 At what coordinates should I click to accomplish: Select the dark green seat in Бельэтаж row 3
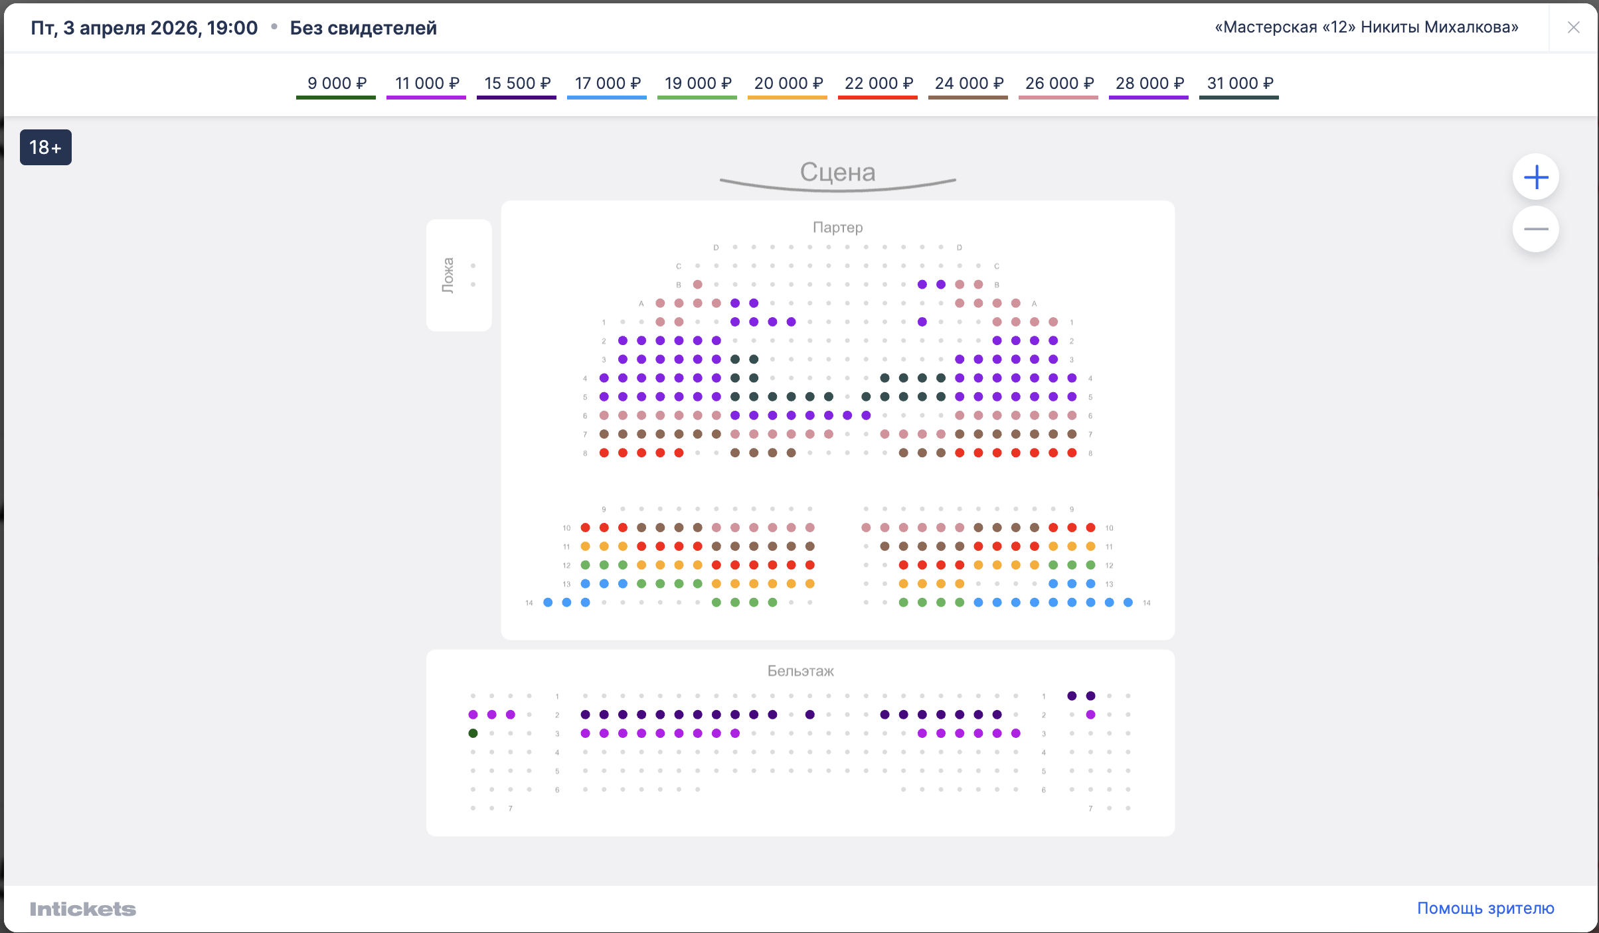pyautogui.click(x=473, y=733)
